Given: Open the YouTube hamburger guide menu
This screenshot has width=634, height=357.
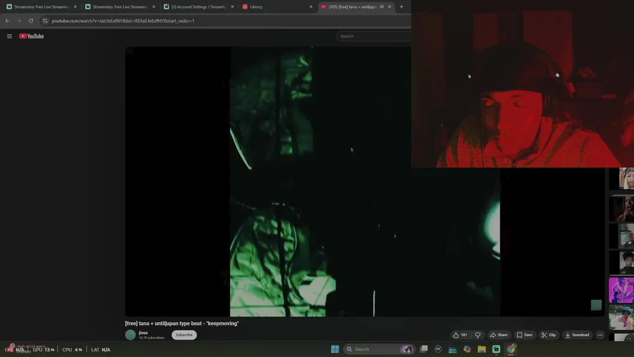Looking at the screenshot, I should click(9, 36).
